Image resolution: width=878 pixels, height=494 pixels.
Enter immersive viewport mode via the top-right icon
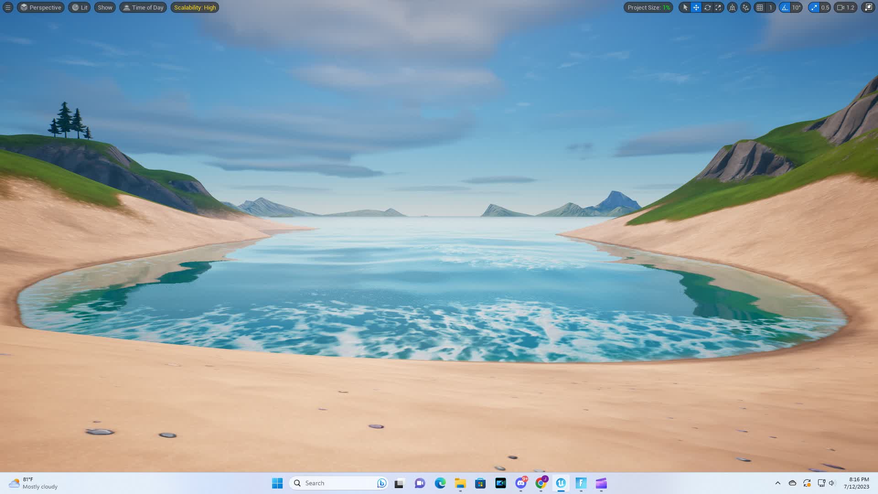(867, 7)
